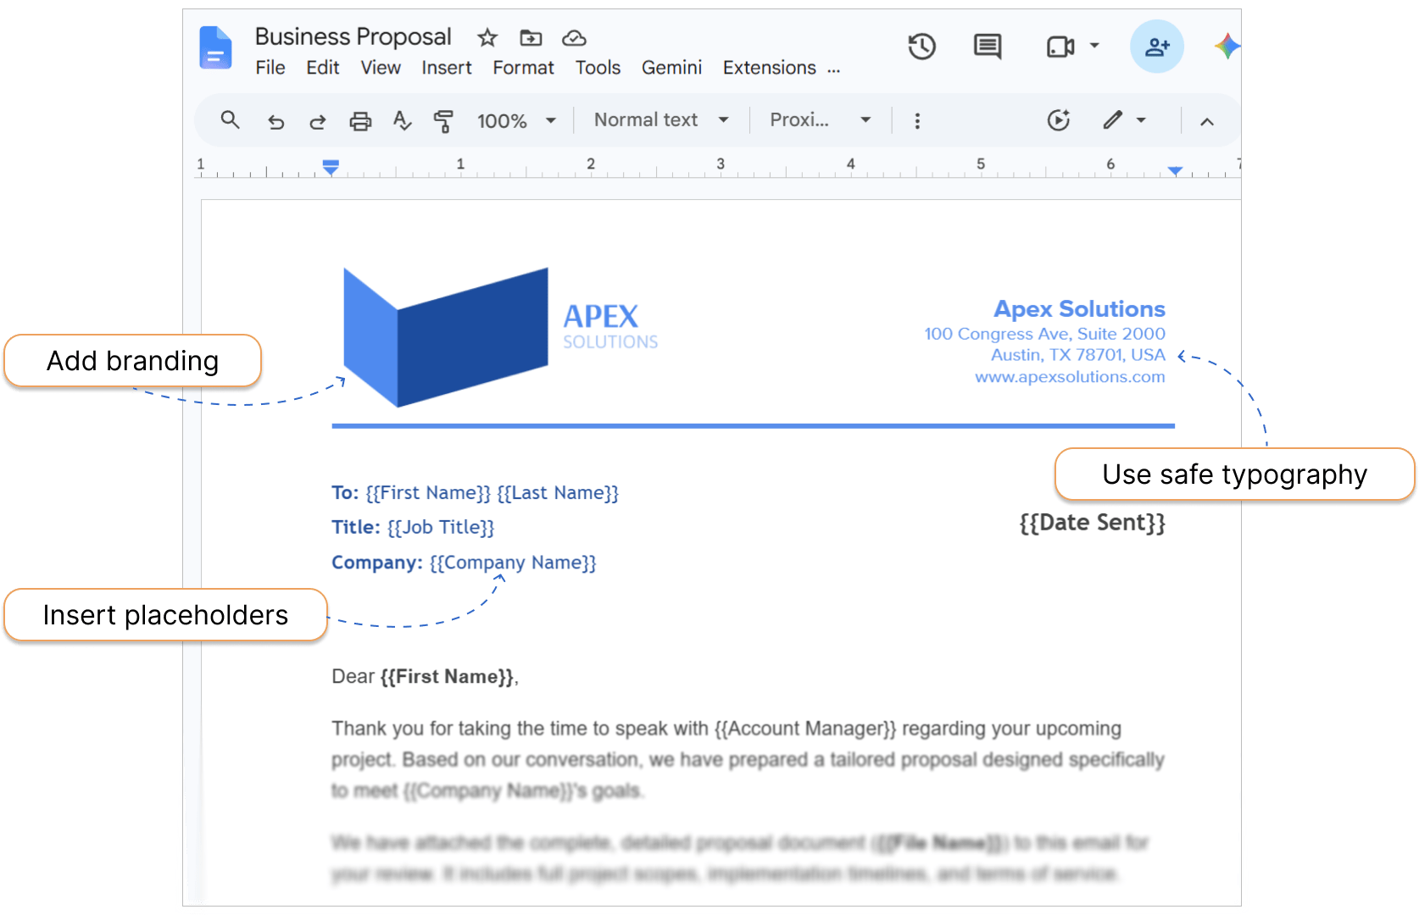Viewport: 1419px width, 915px height.
Task: Click the circular play icon in toolbar
Action: coord(1059,120)
